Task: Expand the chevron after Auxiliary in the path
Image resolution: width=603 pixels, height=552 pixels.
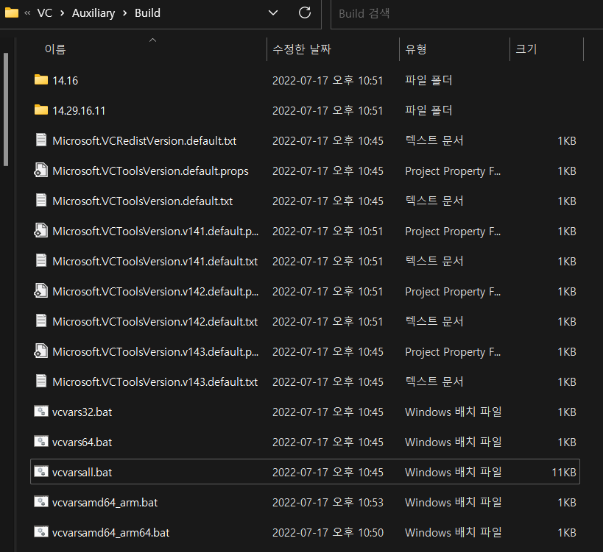Action: point(124,13)
